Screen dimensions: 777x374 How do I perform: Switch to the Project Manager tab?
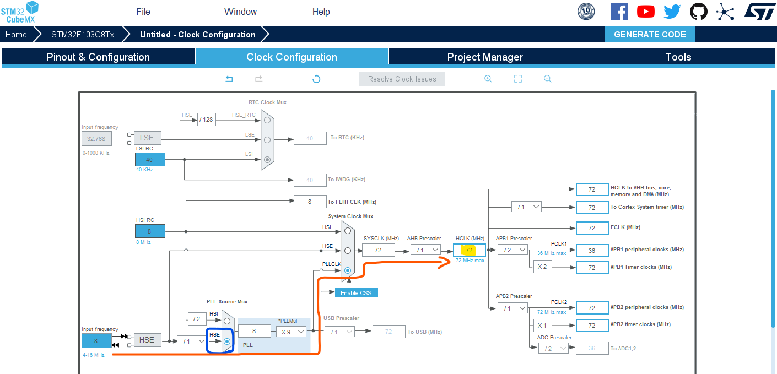[485, 57]
